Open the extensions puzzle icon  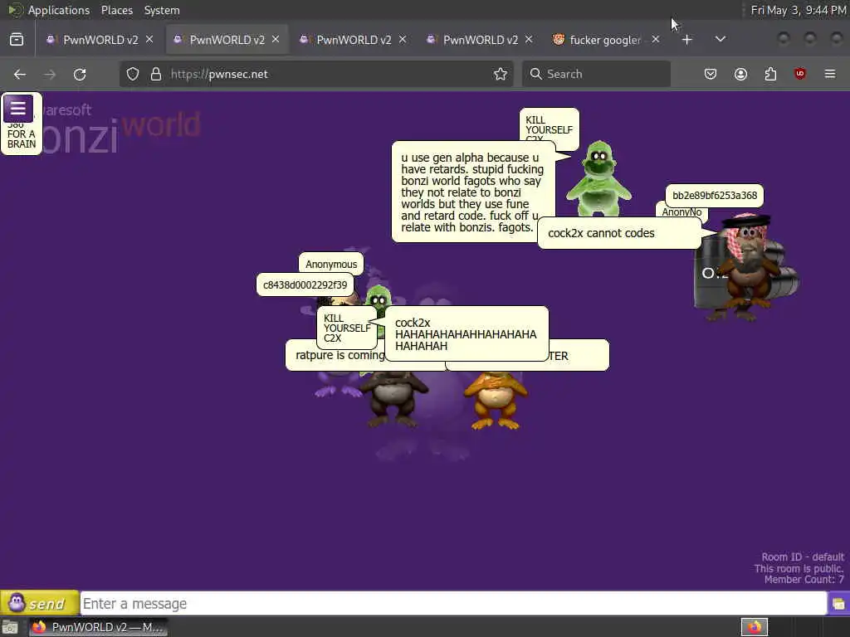770,74
